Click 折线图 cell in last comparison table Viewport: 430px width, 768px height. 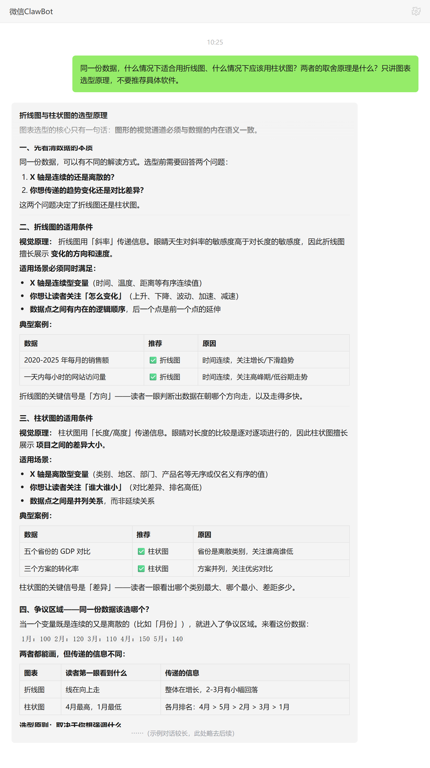point(40,690)
